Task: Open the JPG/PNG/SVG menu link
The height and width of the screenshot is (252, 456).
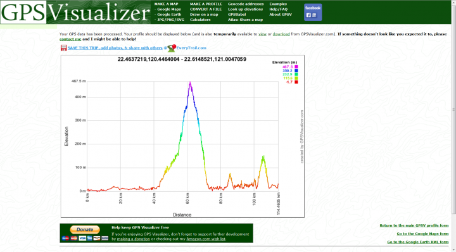Action: tap(171, 20)
